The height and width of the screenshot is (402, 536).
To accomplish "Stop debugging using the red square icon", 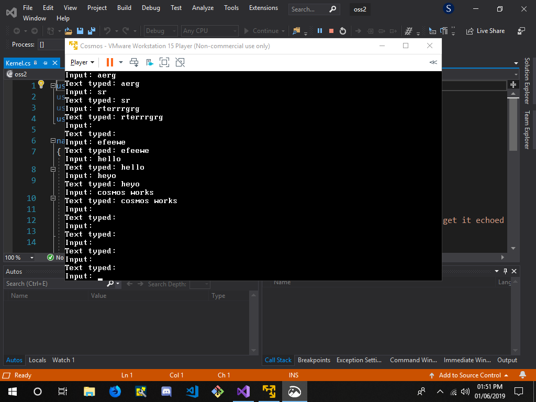I will click(330, 30).
